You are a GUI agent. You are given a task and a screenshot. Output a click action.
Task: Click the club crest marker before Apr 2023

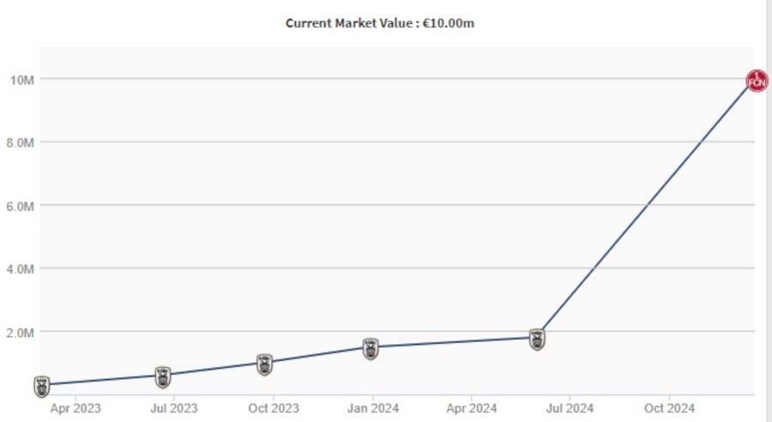(41, 387)
